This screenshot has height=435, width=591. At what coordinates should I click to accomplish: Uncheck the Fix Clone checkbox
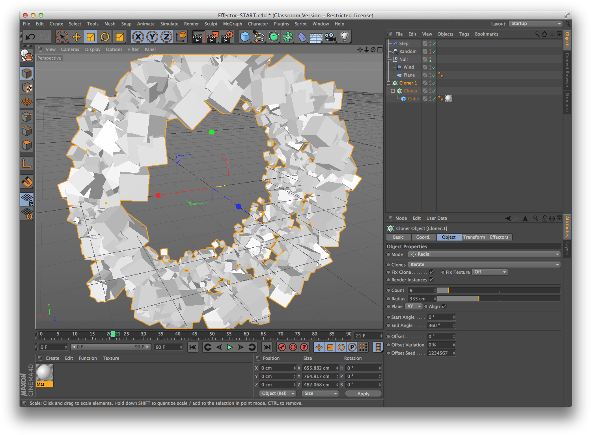431,272
